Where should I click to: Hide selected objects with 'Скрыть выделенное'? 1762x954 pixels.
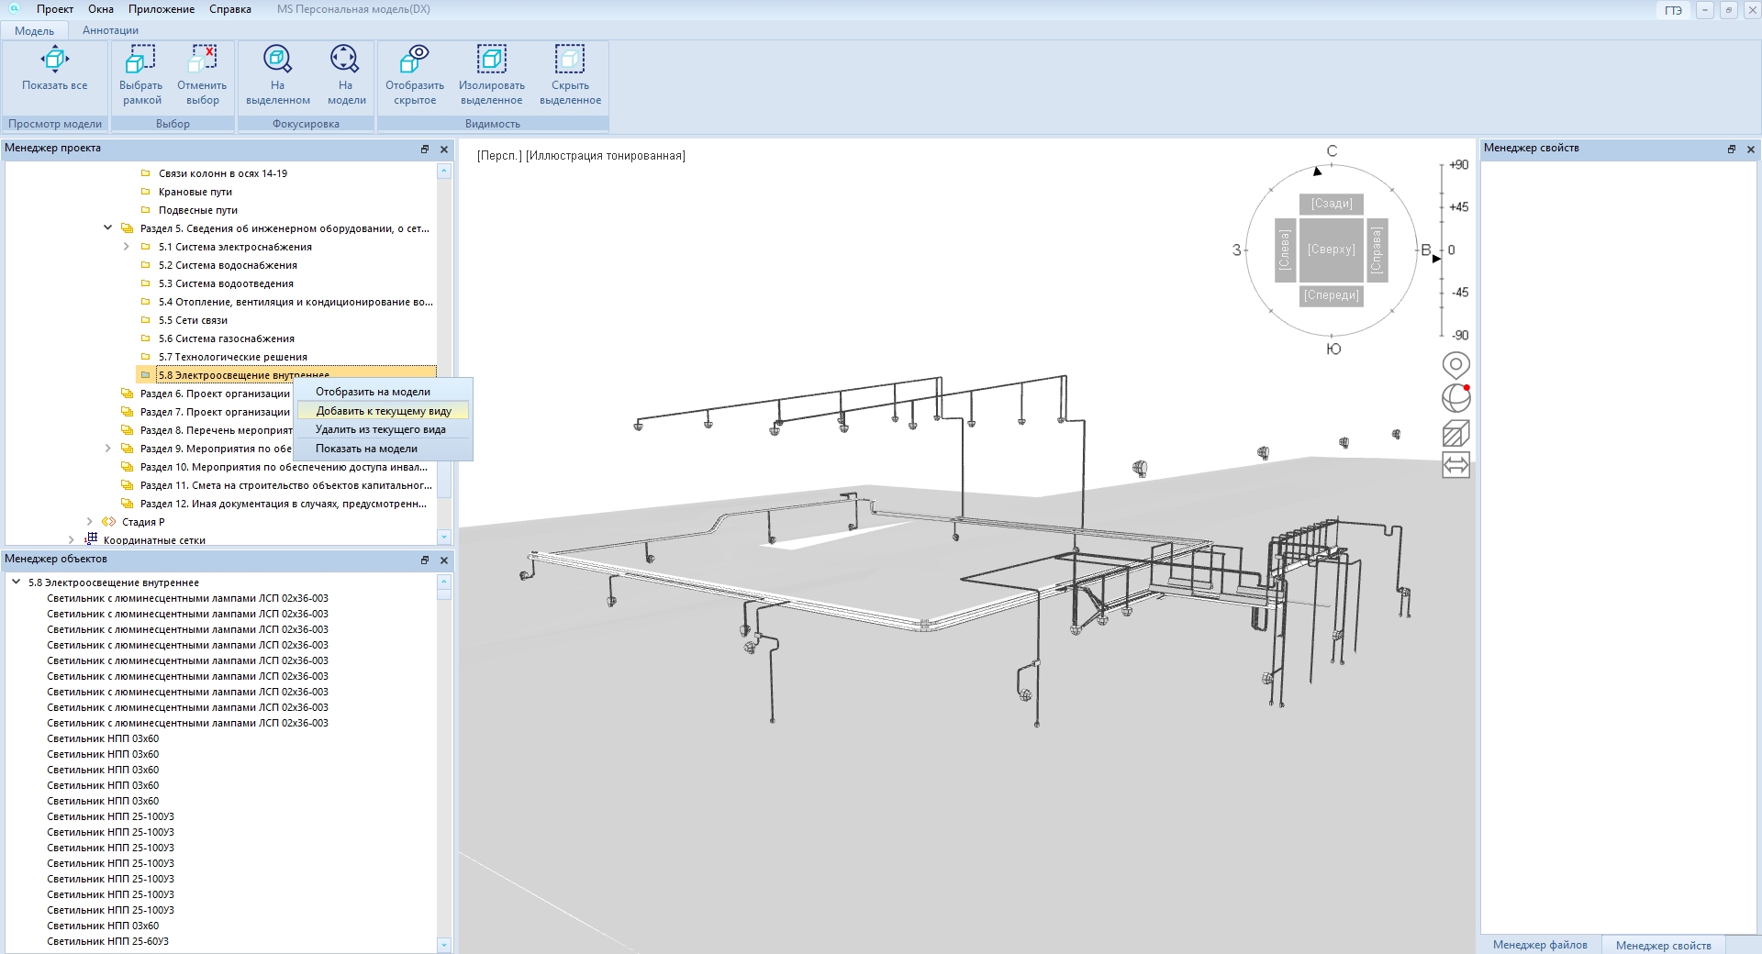tap(569, 61)
